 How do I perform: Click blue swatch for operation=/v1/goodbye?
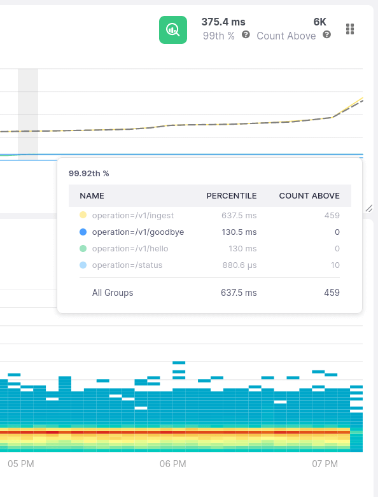pyautogui.click(x=83, y=232)
